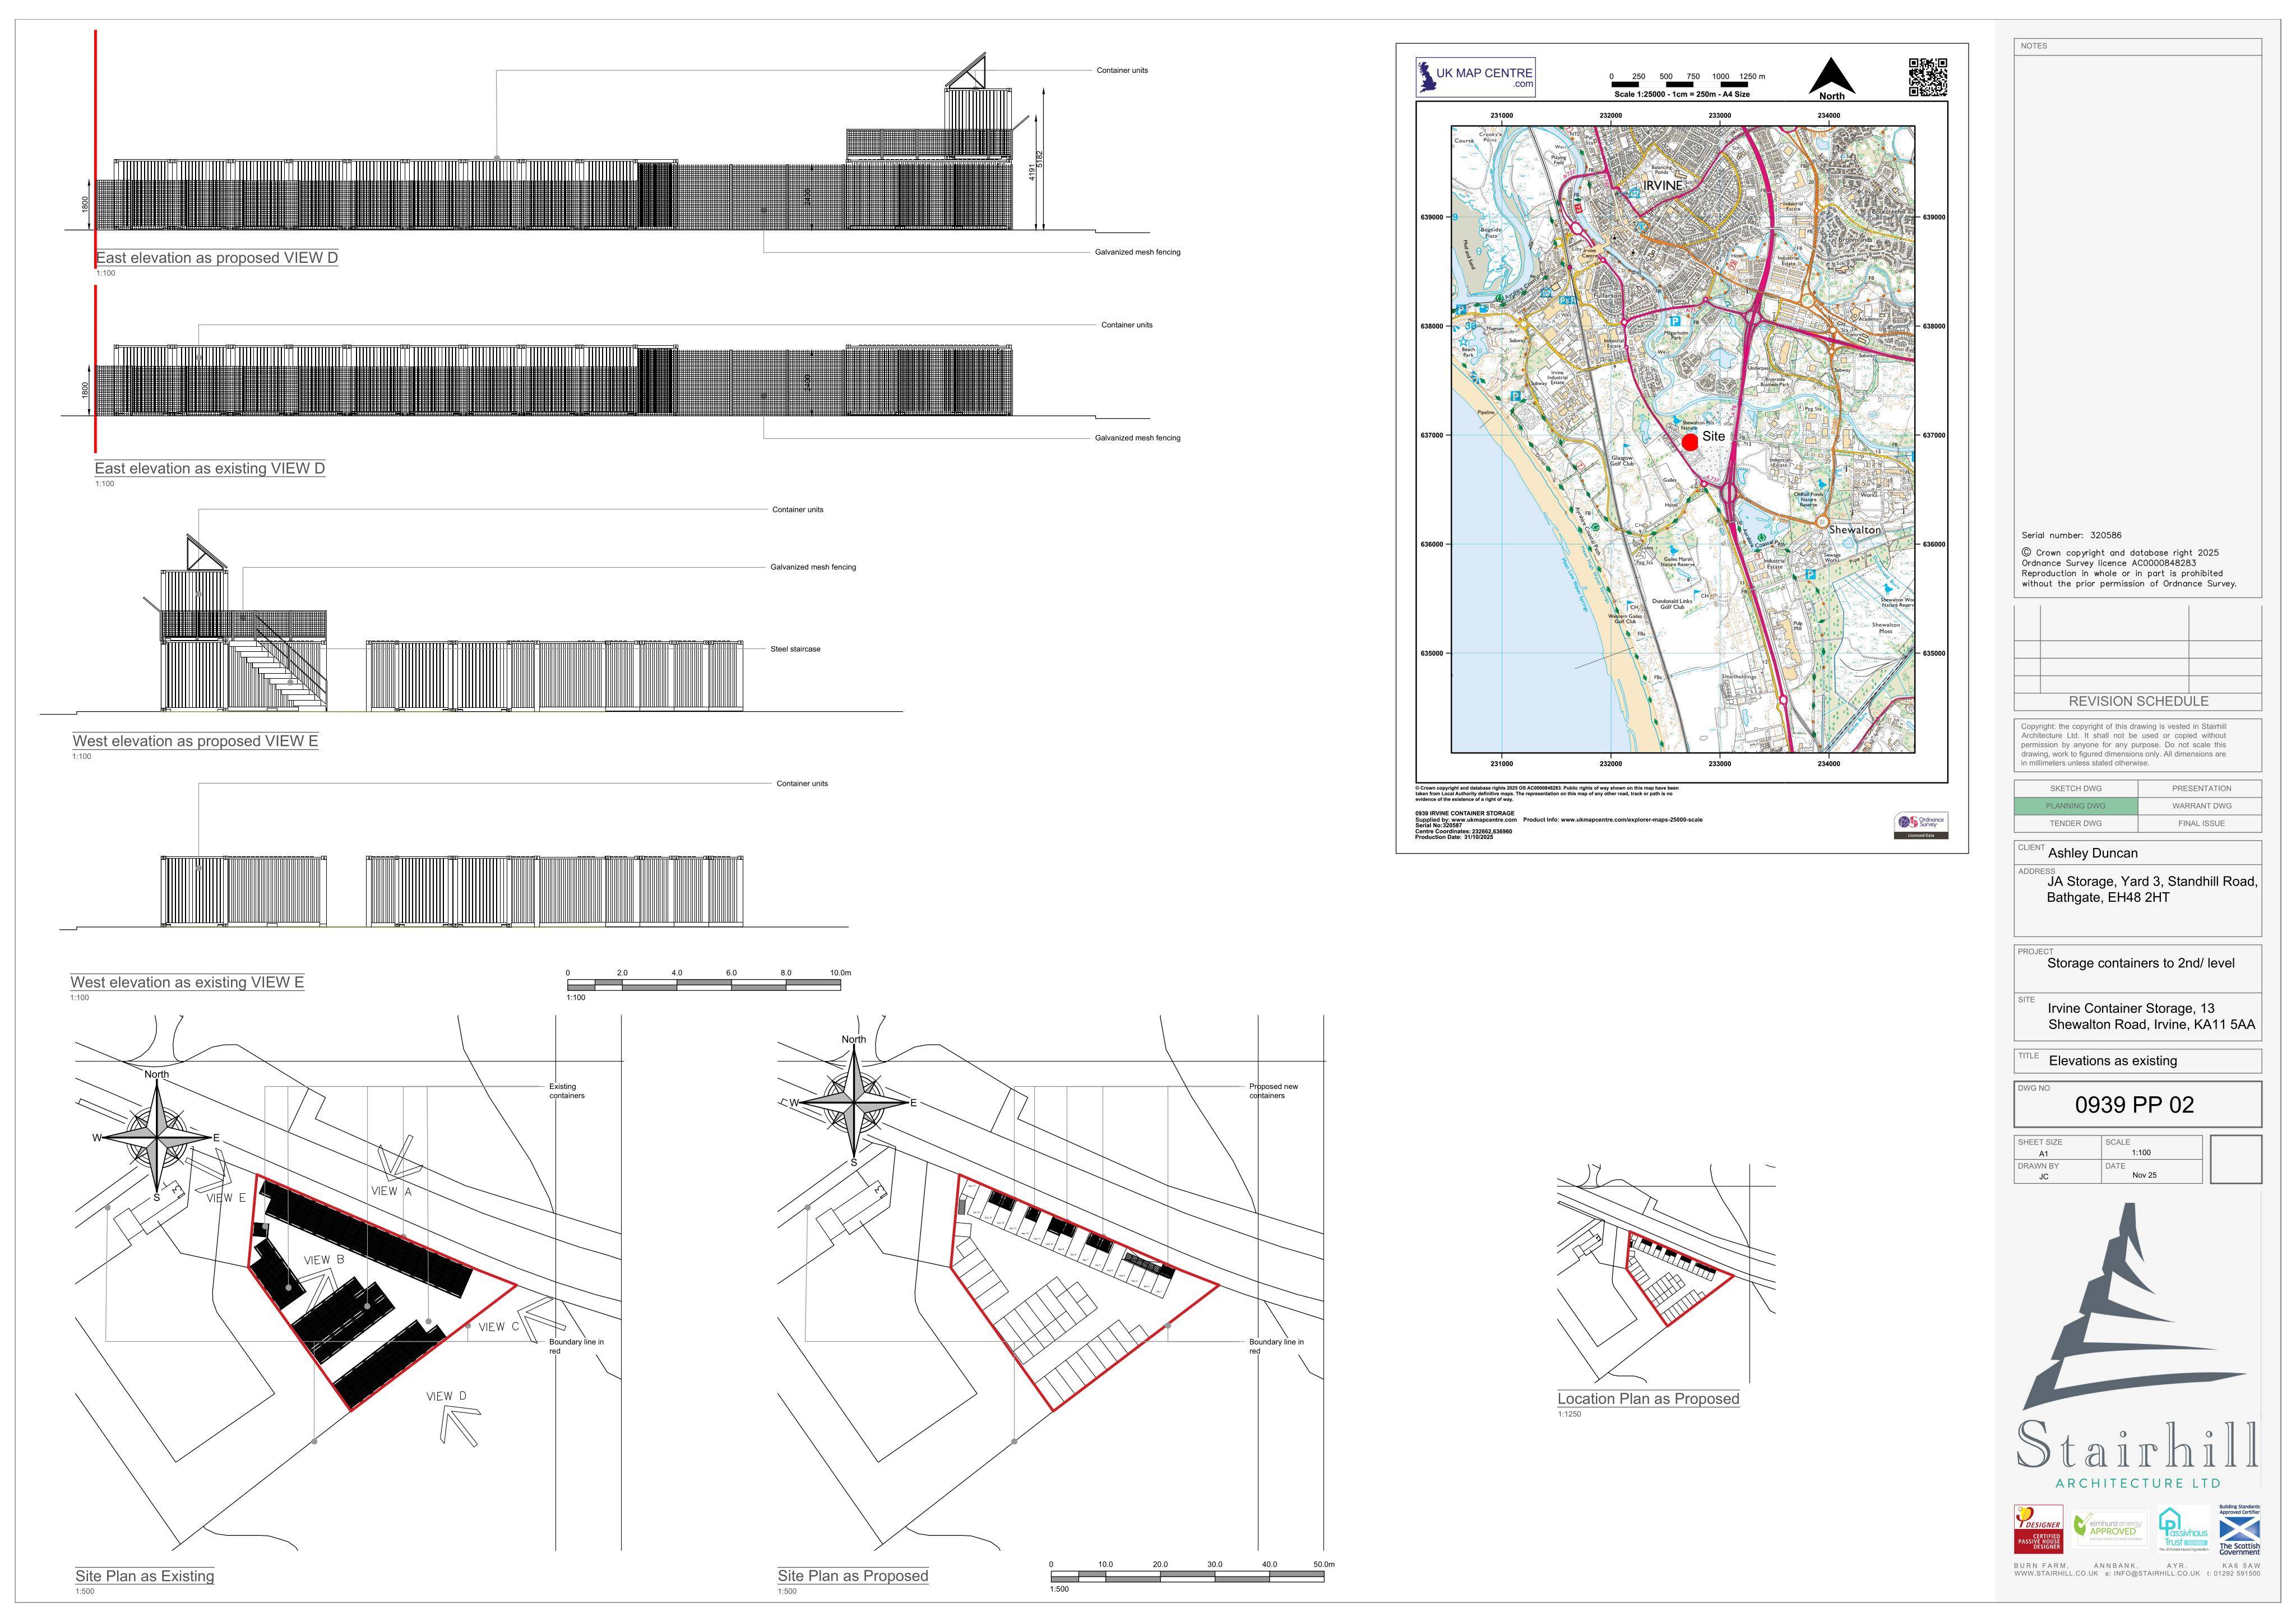Image resolution: width=2296 pixels, height=1622 pixels.
Task: Click the black North arrow above the map
Action: click(x=1831, y=76)
